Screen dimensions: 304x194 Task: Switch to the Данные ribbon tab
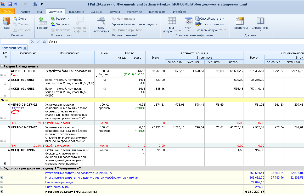click(x=96, y=12)
